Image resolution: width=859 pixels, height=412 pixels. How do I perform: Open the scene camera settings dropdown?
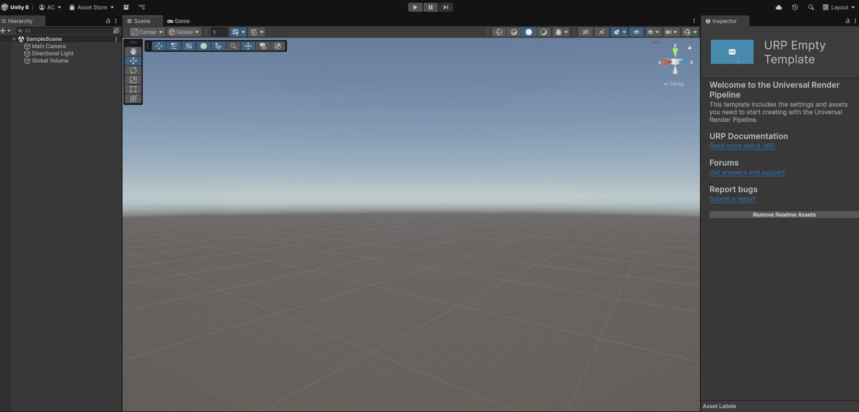(x=671, y=32)
